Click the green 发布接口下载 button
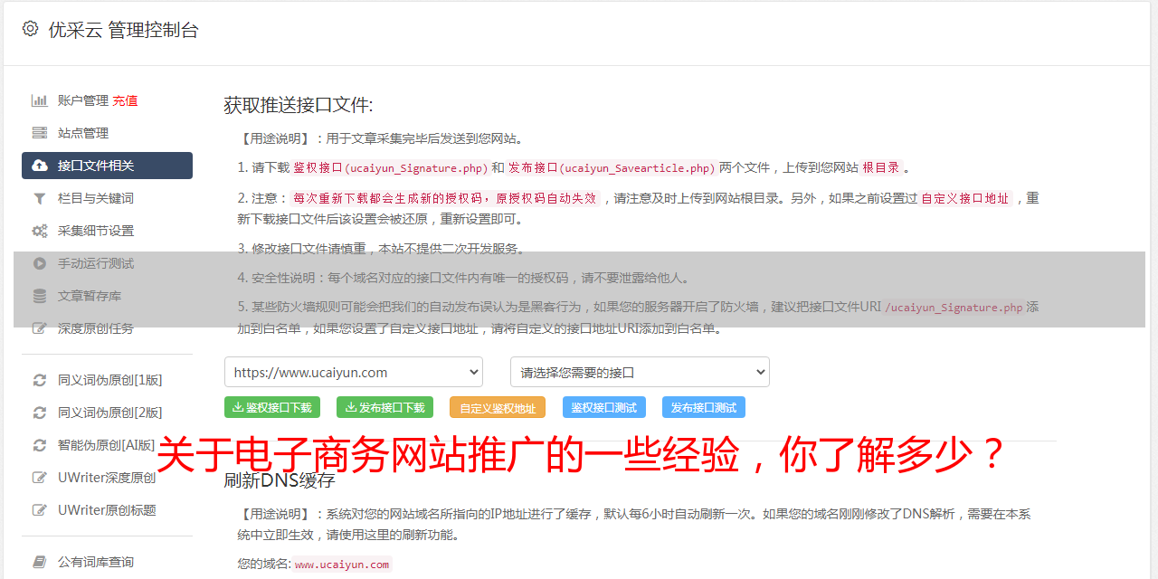The height and width of the screenshot is (579, 1158). 384,407
